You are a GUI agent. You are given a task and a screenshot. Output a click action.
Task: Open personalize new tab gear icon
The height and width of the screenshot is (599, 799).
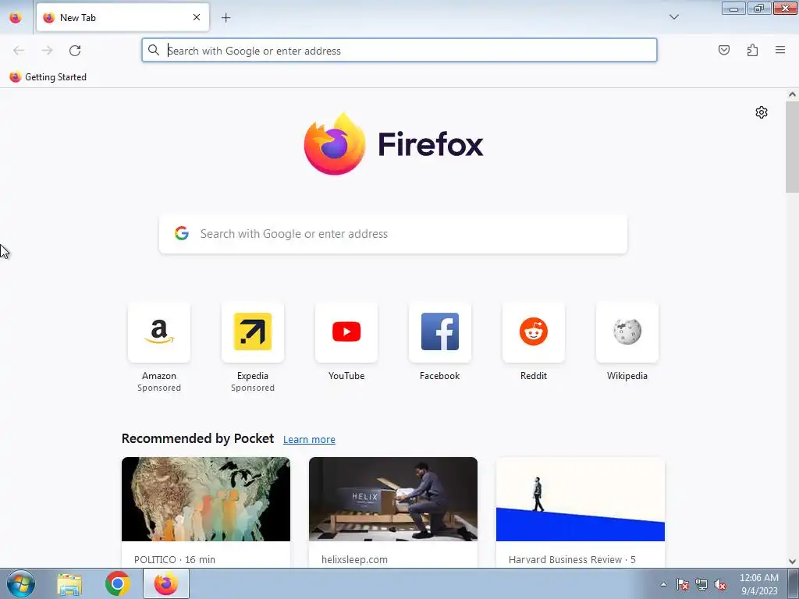tap(762, 112)
